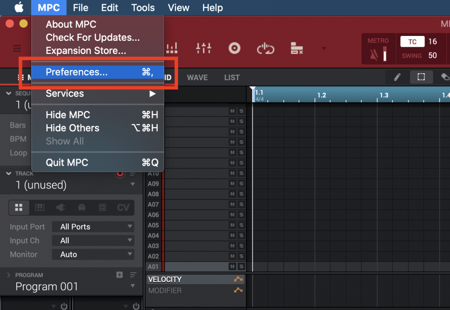Open the Monitor Auto dropdown
The image size is (450, 310).
pyautogui.click(x=93, y=254)
